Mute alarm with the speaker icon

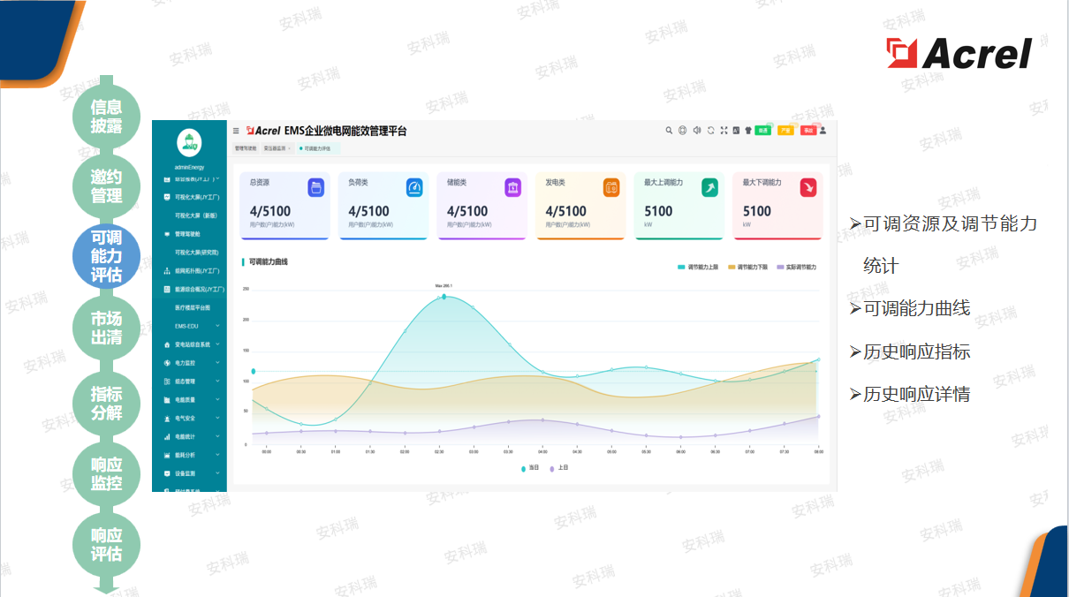tap(696, 131)
